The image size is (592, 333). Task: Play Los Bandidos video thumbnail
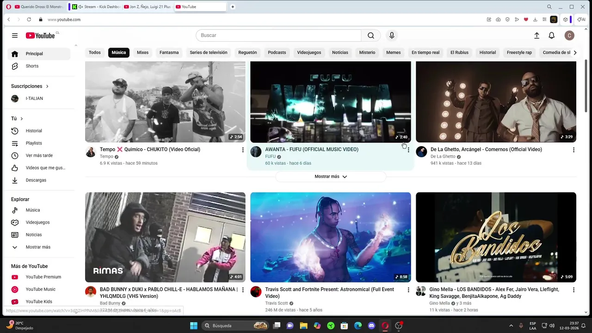point(496,237)
